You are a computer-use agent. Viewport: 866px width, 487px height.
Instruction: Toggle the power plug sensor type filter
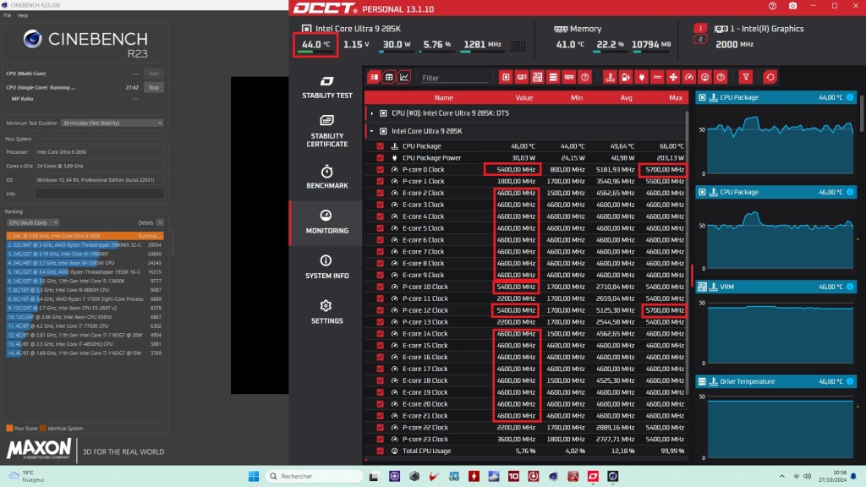(642, 77)
